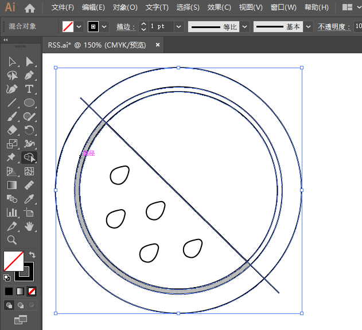Select the Type tool
Image resolution: width=362 pixels, height=330 pixels.
coord(29,89)
